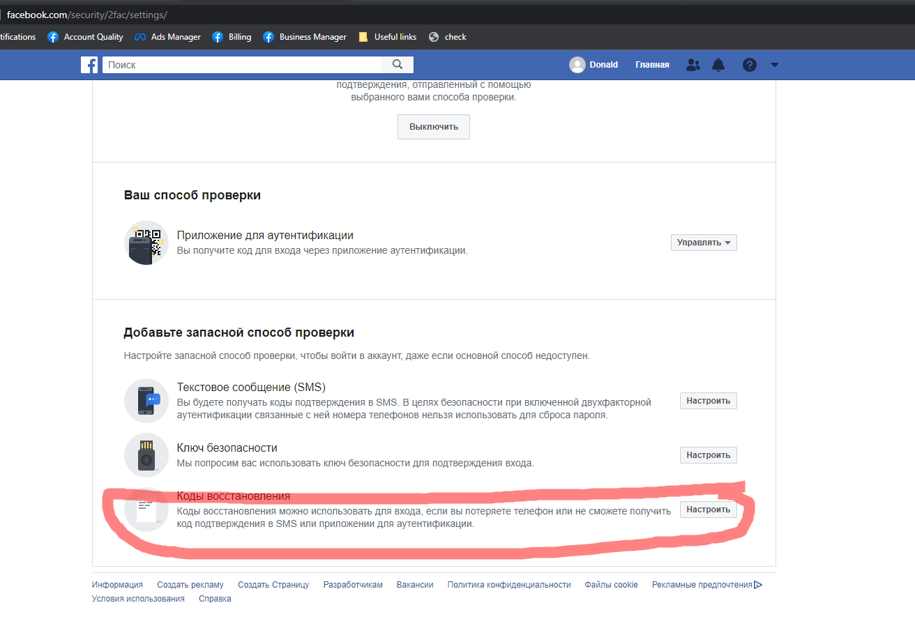This screenshot has height=619, width=915.
Task: Click the security key USB icon
Action: [x=146, y=455]
